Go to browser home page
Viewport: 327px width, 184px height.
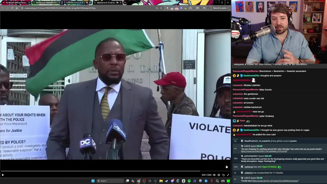(17, 8)
